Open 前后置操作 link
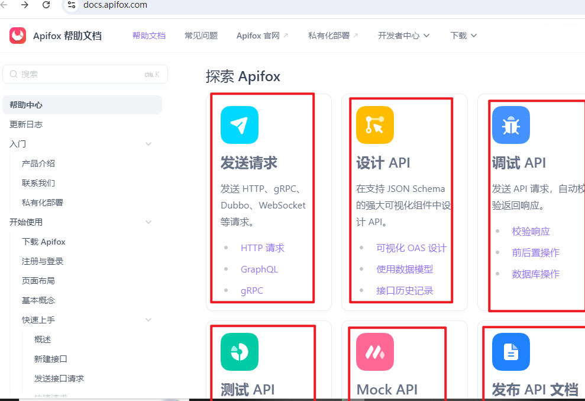585x401 pixels. [535, 253]
